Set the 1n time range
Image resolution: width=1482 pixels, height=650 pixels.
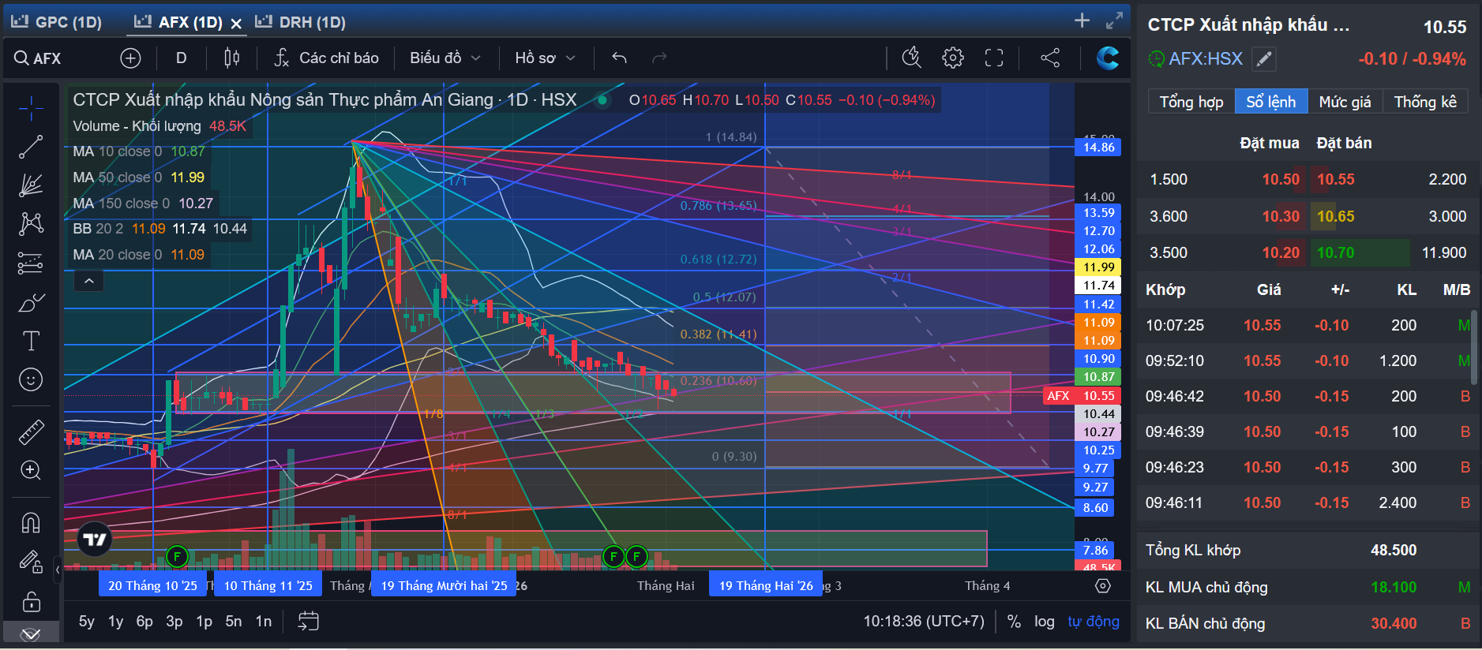click(x=264, y=622)
